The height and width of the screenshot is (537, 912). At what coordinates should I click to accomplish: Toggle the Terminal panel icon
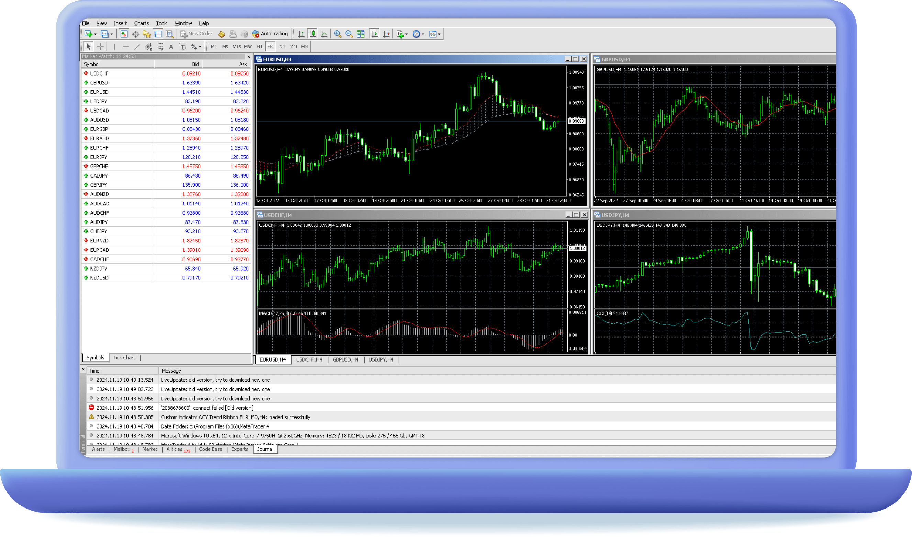click(158, 34)
